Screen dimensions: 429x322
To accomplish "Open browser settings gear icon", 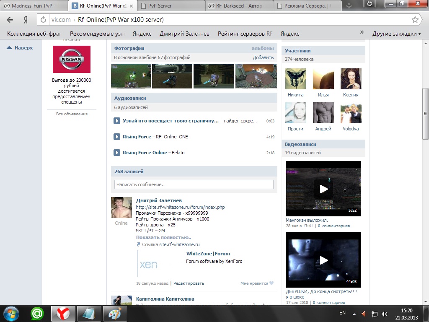I will coord(370,4).
